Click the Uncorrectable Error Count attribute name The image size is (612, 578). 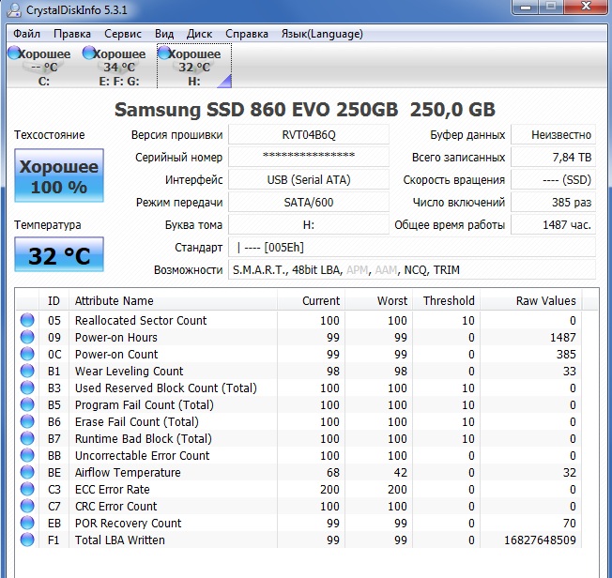pyautogui.click(x=142, y=455)
